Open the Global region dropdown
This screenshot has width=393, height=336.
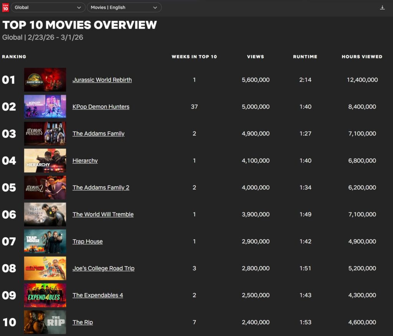pyautogui.click(x=48, y=7)
